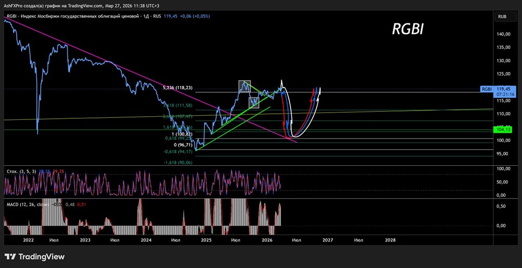Click the TradingView logo at bottom left
The height and width of the screenshot is (268, 522).
34,257
